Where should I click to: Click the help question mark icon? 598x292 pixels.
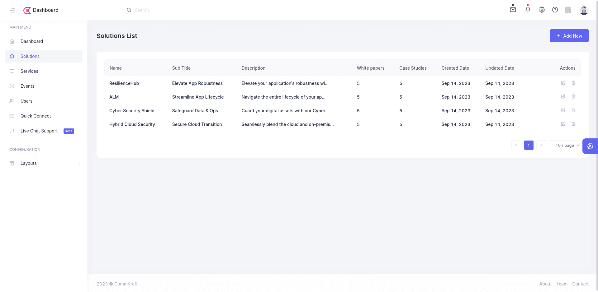click(555, 10)
